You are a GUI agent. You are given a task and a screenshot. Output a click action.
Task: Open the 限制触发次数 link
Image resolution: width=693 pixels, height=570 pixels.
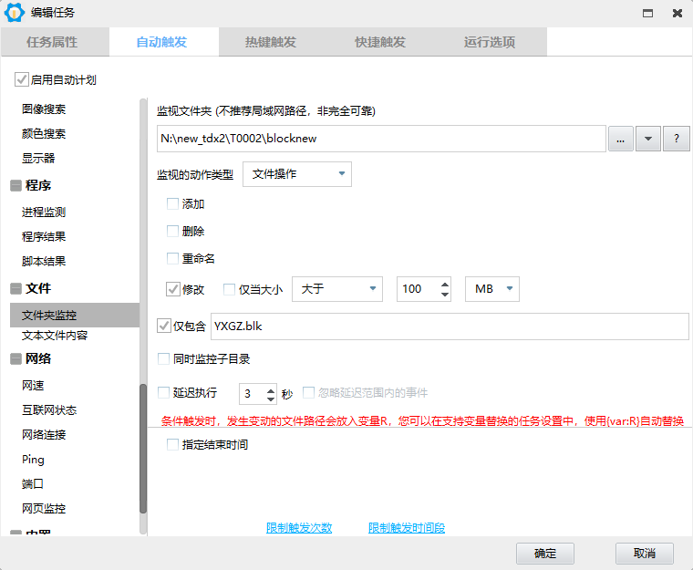pos(299,527)
